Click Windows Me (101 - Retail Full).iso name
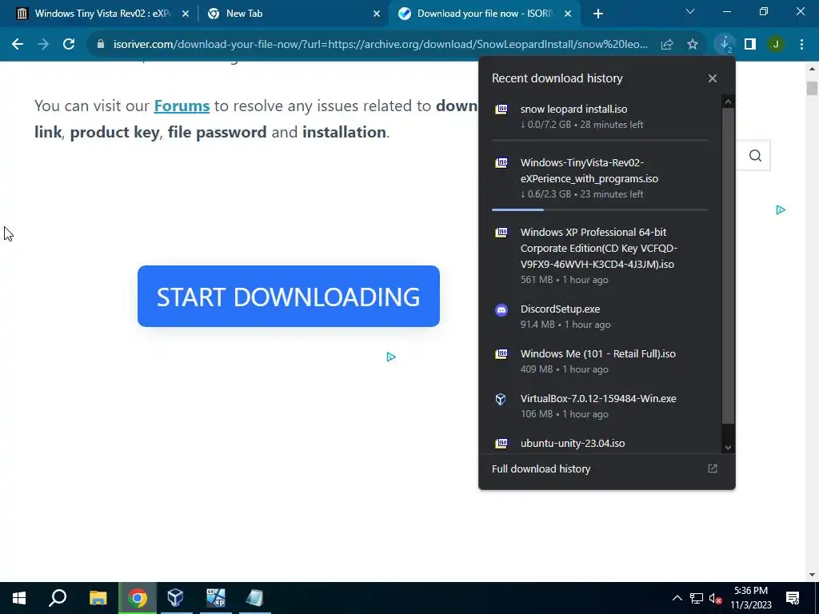Image resolution: width=819 pixels, height=614 pixels. pos(598,354)
